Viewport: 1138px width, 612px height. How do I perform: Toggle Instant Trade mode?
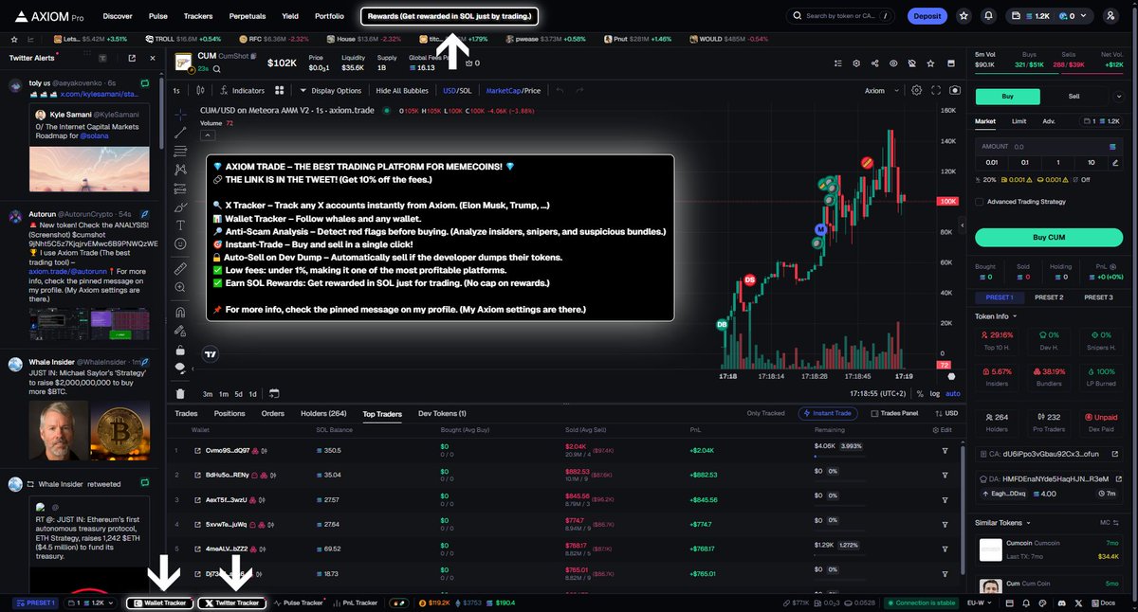(830, 413)
